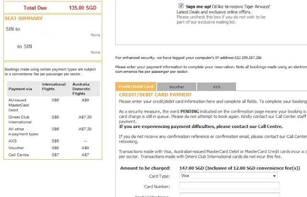Open the AXS payment tab

(x=216, y=87)
